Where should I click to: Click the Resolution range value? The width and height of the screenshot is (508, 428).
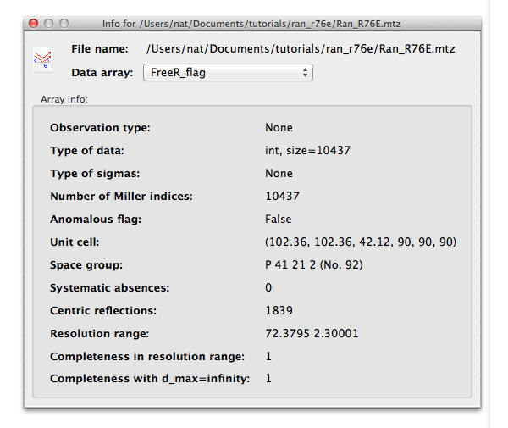pos(312,333)
